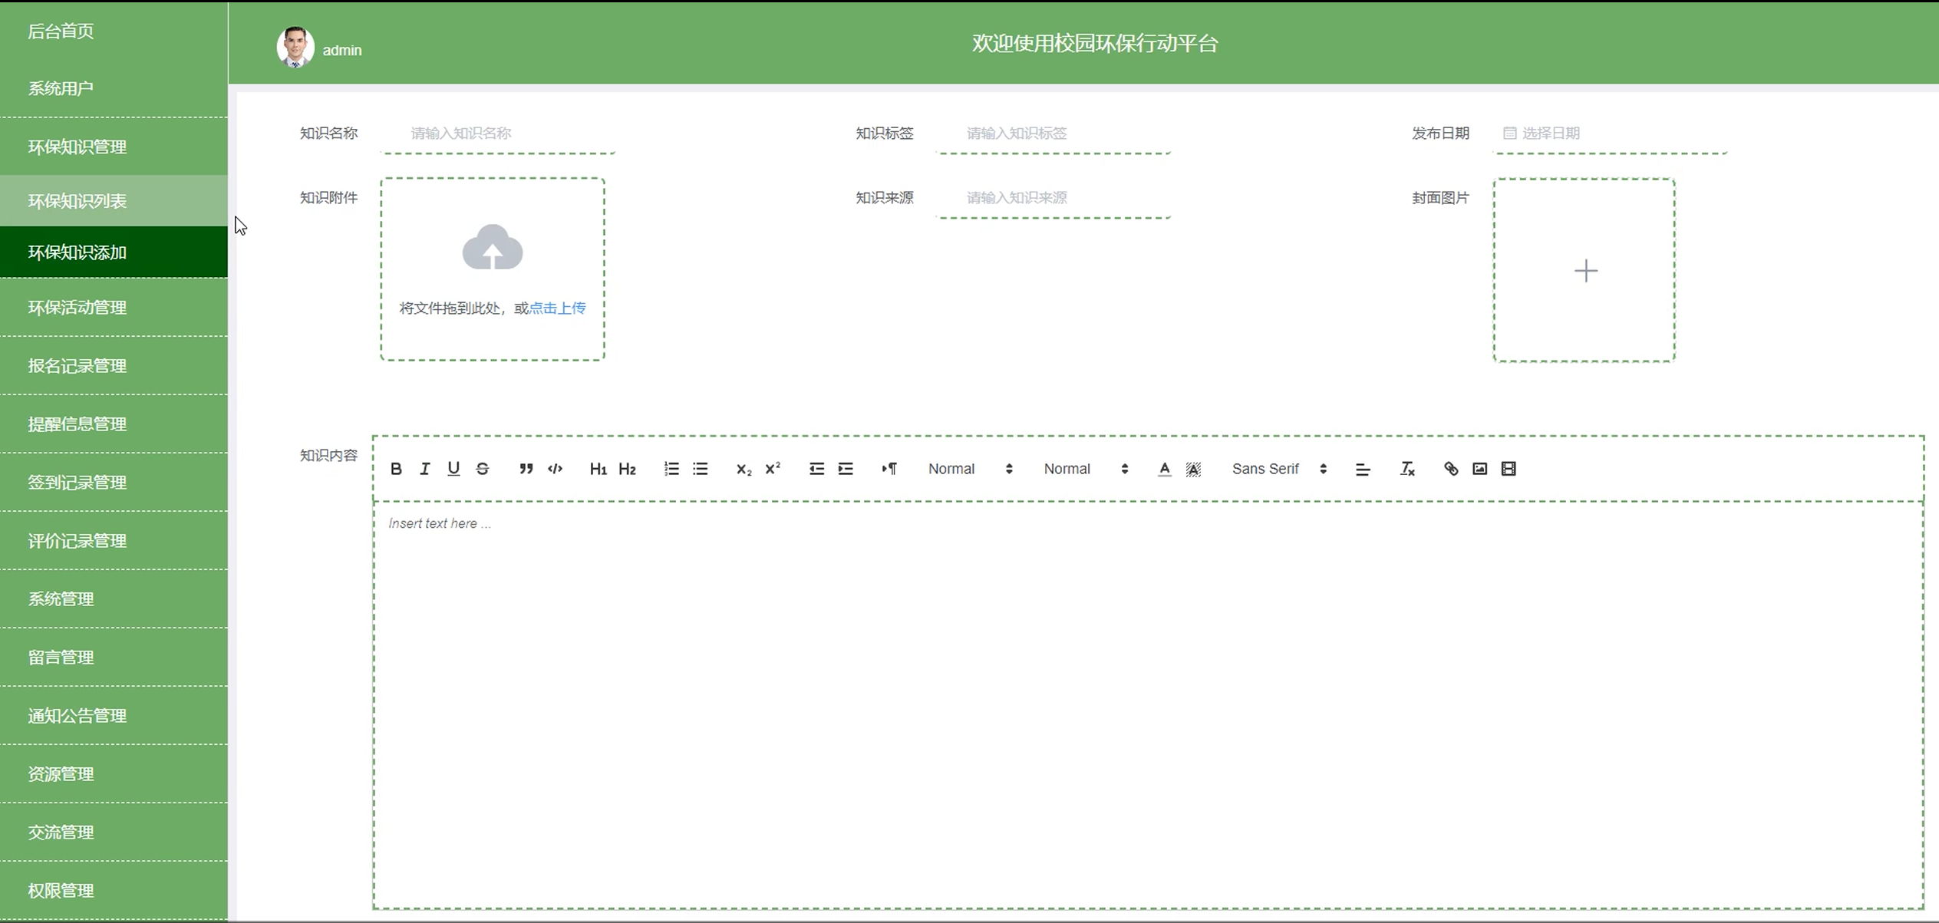This screenshot has width=1939, height=923.
Task: Open 环保活动管理 in sidebar menu
Action: pyautogui.click(x=77, y=308)
